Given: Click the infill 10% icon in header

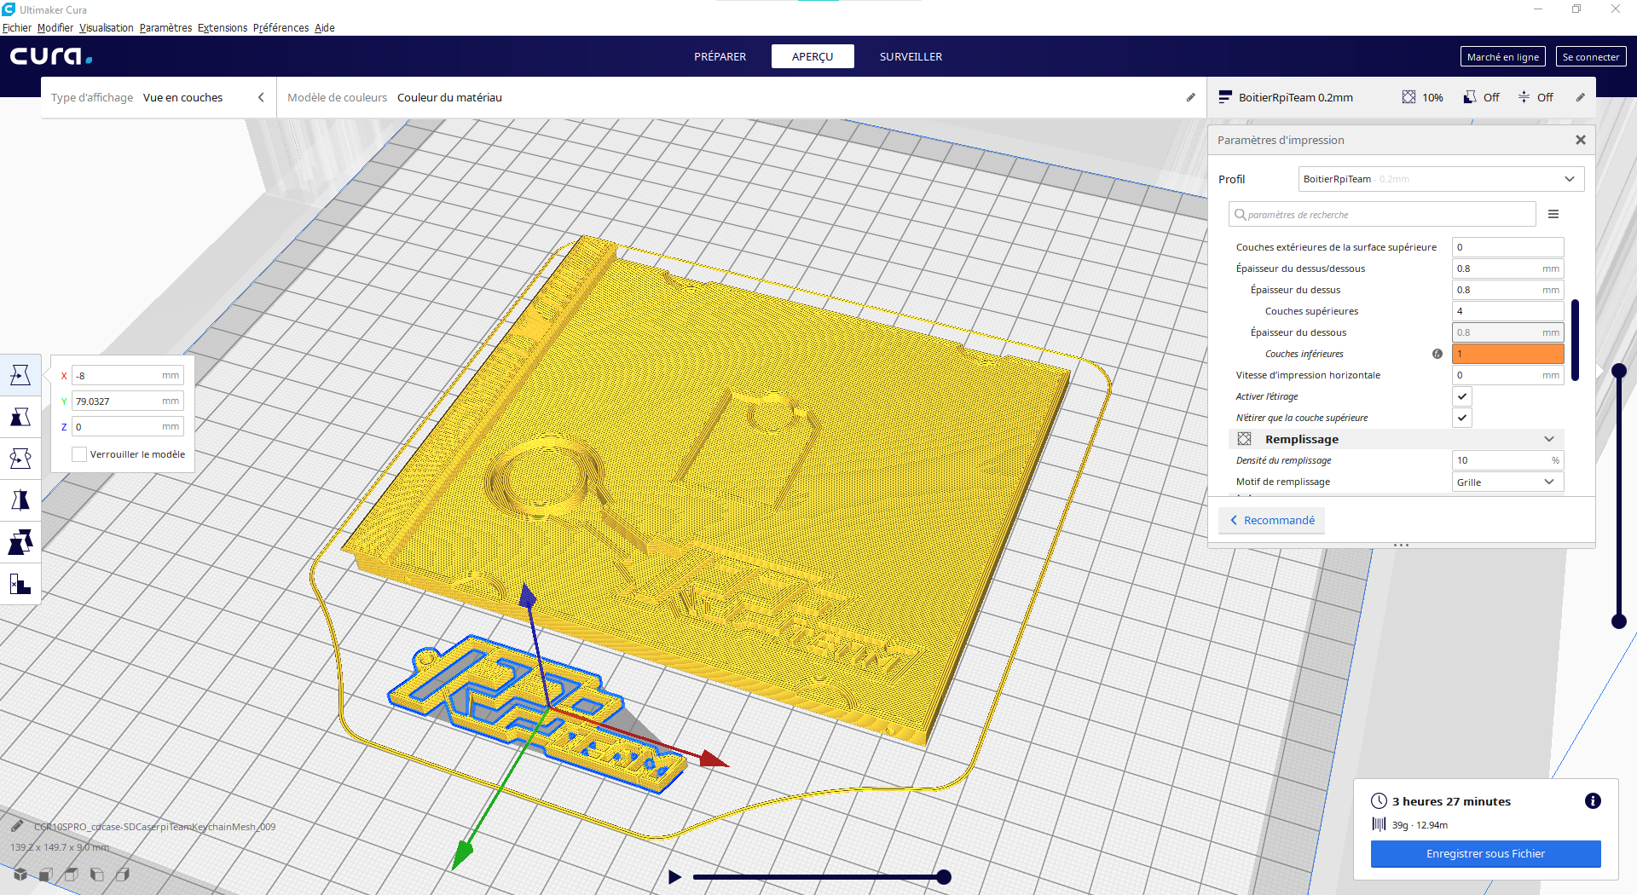Looking at the screenshot, I should 1409,97.
